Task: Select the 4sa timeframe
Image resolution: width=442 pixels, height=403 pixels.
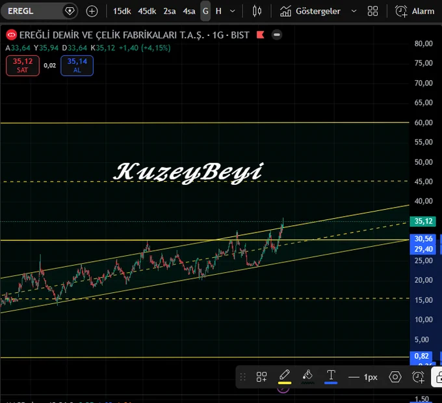Action: (x=189, y=11)
